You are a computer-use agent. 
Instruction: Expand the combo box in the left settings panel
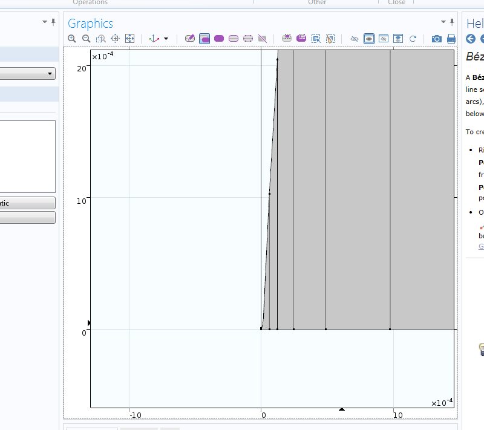[x=50, y=74]
